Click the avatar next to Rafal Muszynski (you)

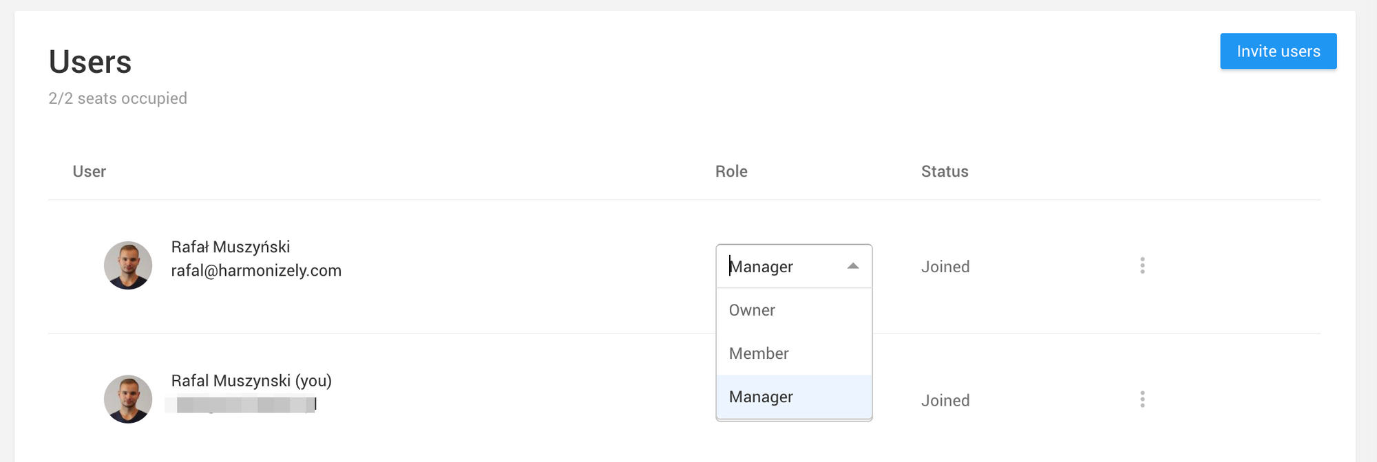(x=128, y=399)
